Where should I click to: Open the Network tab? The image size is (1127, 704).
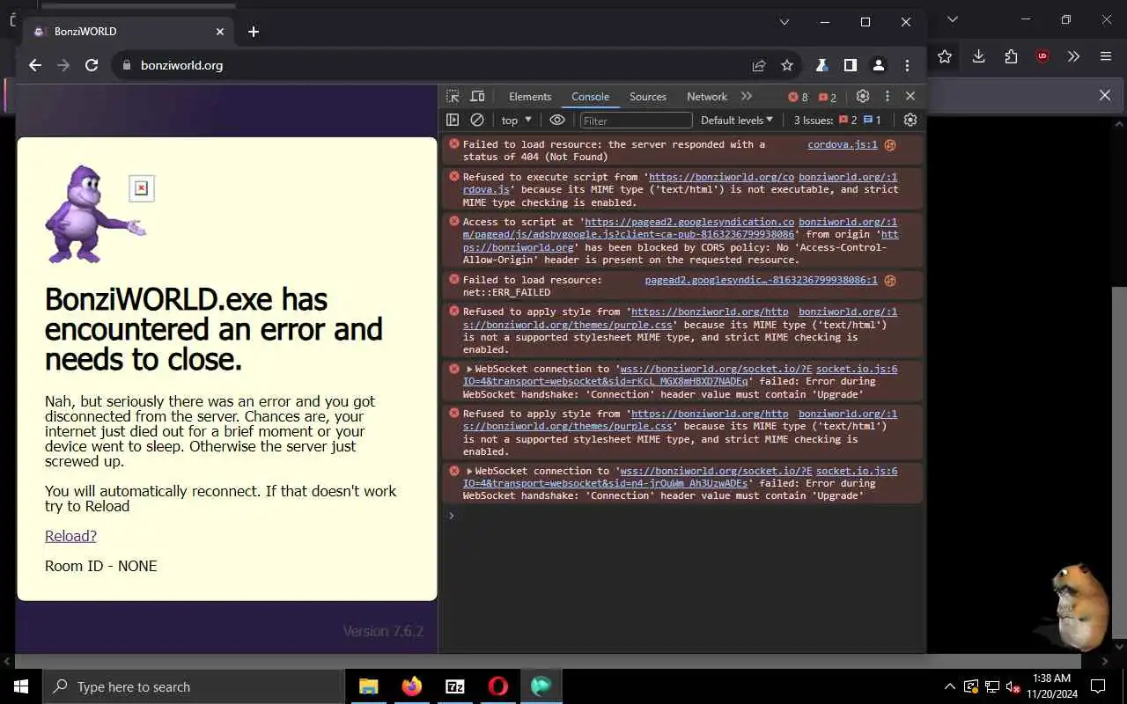[707, 97]
